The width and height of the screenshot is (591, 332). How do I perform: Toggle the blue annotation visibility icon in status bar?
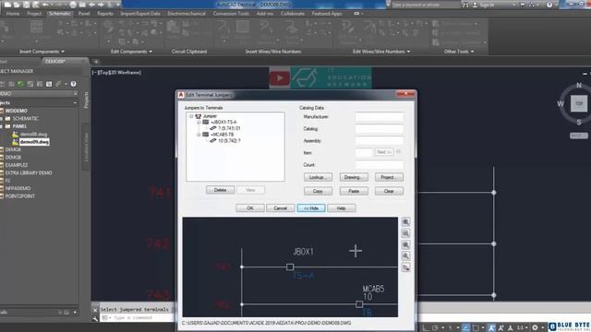tap(491, 328)
